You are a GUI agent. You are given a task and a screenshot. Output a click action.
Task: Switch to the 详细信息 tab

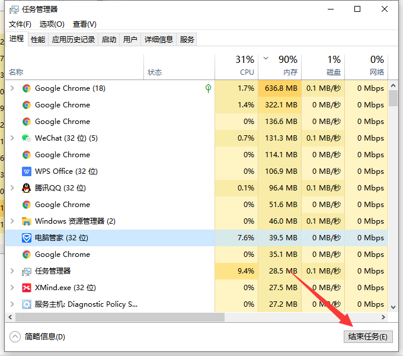[x=158, y=40]
